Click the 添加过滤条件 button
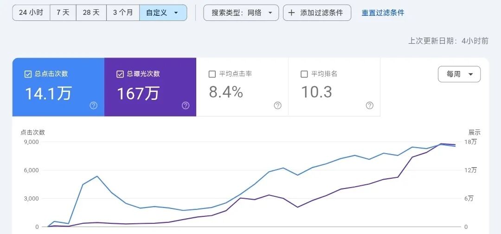The image size is (501, 234). [x=317, y=13]
